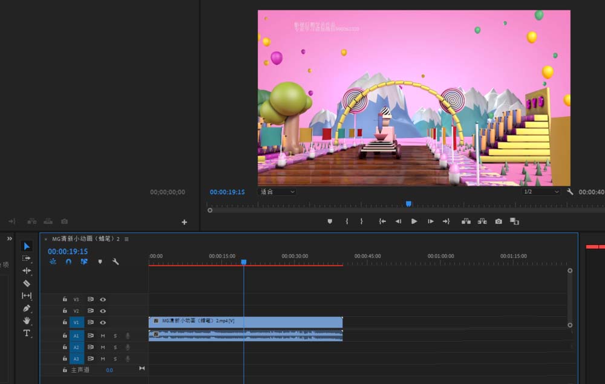Select the Hand tool
Screen dimensions: 605x384
click(x=26, y=321)
